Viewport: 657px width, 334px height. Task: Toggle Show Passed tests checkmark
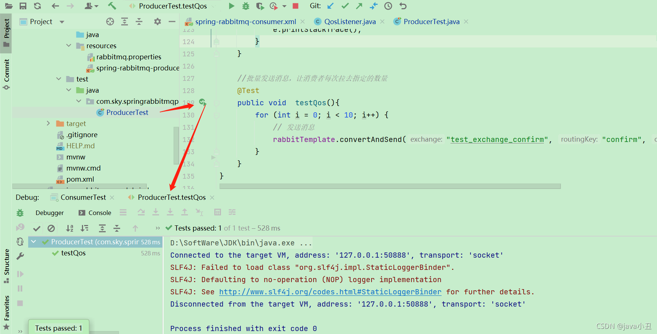(x=37, y=228)
